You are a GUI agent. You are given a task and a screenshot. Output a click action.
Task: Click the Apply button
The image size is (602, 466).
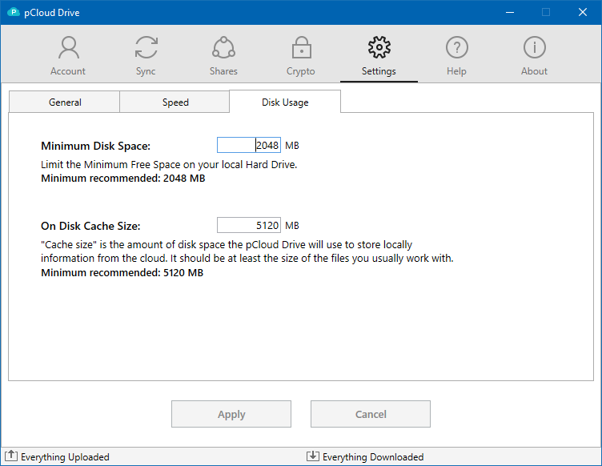coord(231,414)
